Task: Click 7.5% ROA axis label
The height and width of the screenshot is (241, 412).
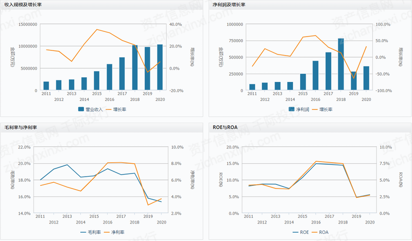Action: 385,163
